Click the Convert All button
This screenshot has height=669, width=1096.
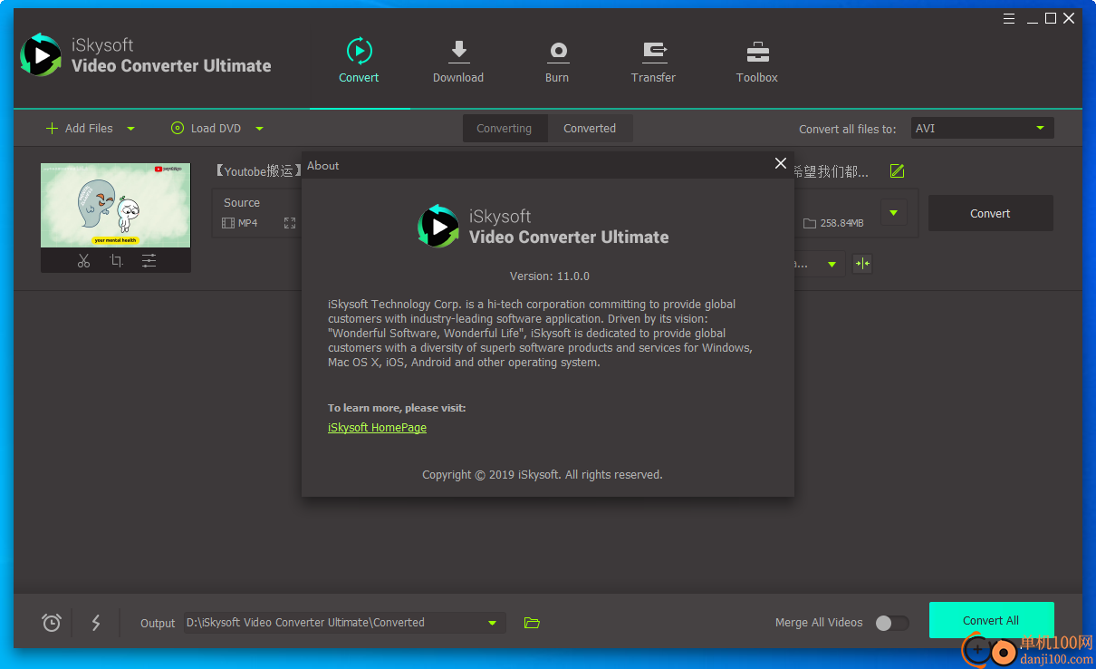(x=991, y=621)
